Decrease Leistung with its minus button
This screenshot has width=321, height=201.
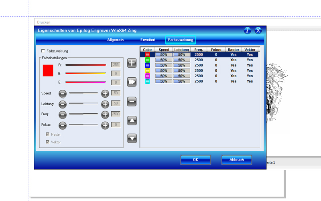coord(63,104)
